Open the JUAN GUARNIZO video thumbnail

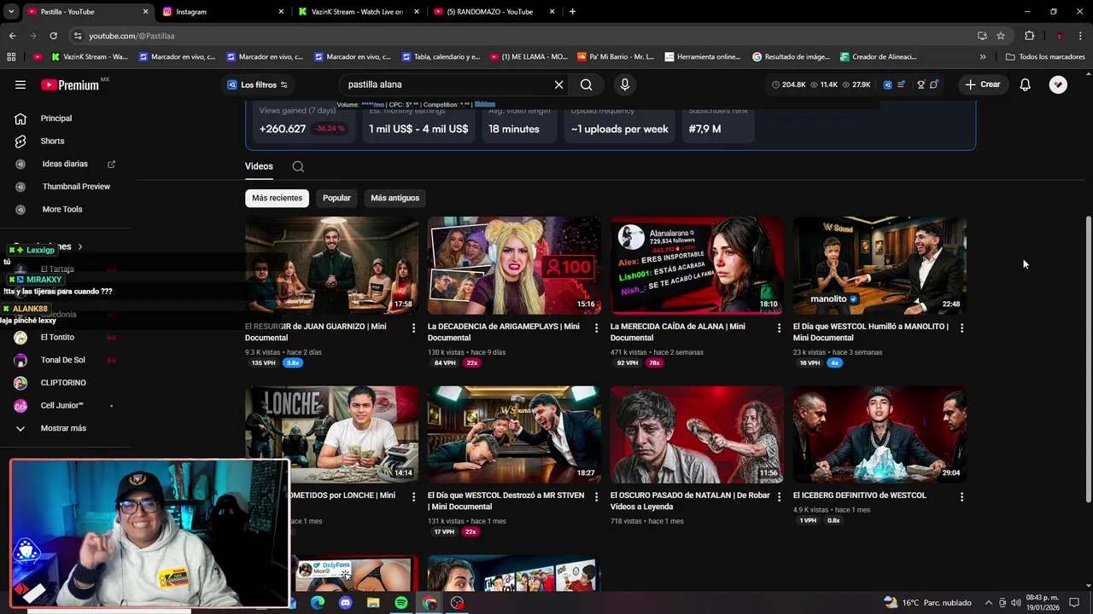click(331, 265)
